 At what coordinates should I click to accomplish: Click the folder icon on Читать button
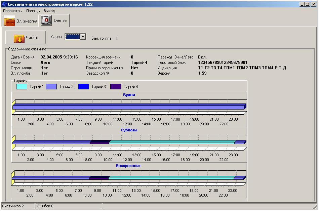coord(19,38)
